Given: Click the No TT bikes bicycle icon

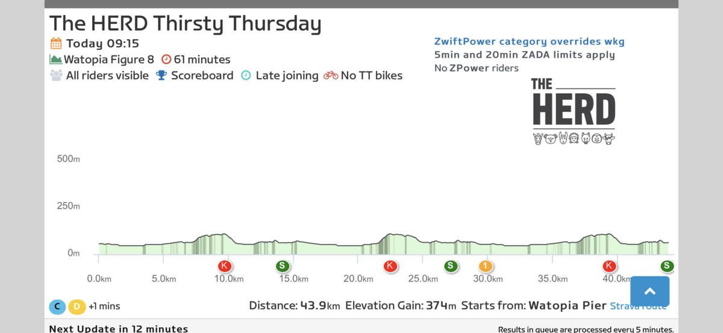Looking at the screenshot, I should pyautogui.click(x=331, y=76).
